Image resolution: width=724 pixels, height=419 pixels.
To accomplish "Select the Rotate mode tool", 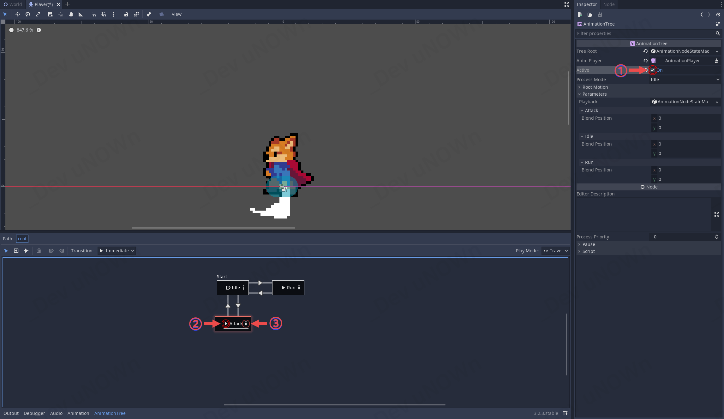I will (28, 14).
